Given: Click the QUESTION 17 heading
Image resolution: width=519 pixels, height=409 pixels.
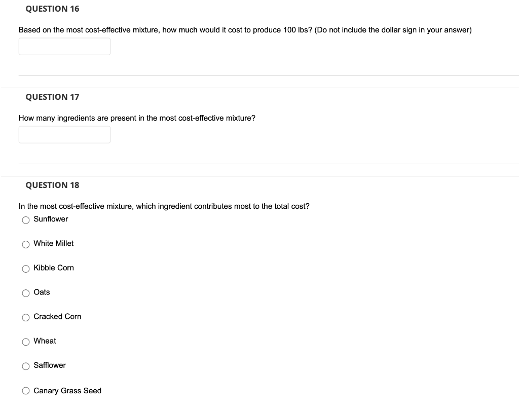Looking at the screenshot, I should [x=52, y=96].
